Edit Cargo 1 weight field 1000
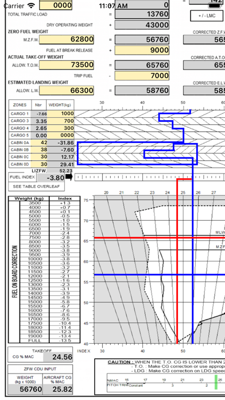Viewport: 225px width, 400px height. [x=61, y=114]
